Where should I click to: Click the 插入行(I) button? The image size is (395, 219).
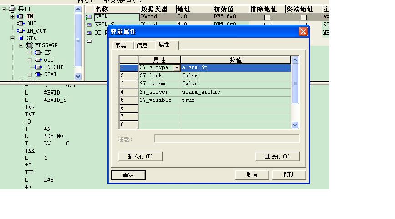140,156
